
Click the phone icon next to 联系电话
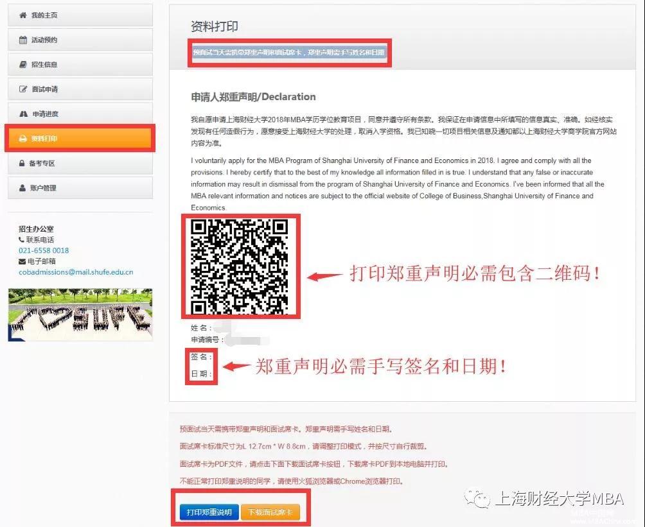click(x=21, y=239)
